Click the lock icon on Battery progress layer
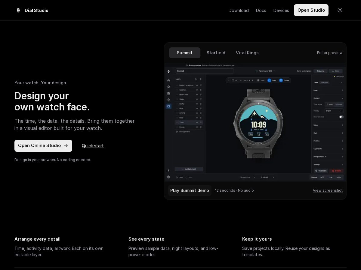361x270 pixels. coord(201,85)
